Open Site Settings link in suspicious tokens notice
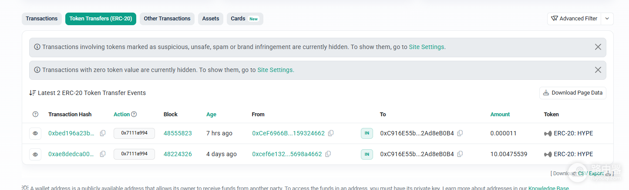629x190 pixels. [427, 47]
